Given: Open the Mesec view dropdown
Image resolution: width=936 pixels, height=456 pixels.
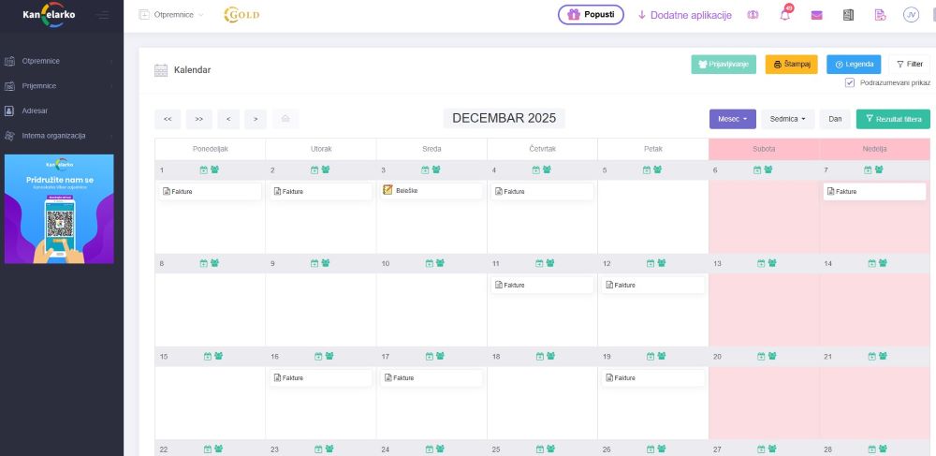Looking at the screenshot, I should 733,119.
